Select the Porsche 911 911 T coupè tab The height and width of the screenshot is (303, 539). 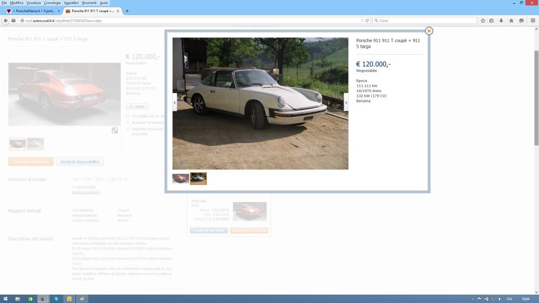click(92, 11)
